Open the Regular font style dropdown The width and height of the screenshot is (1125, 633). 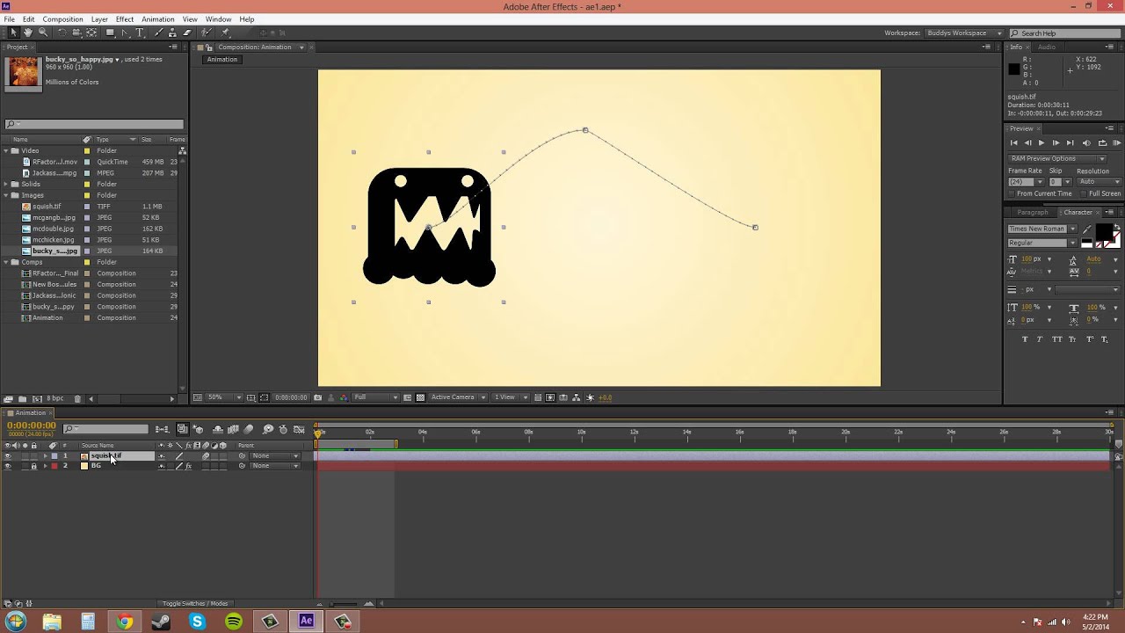pos(1042,243)
